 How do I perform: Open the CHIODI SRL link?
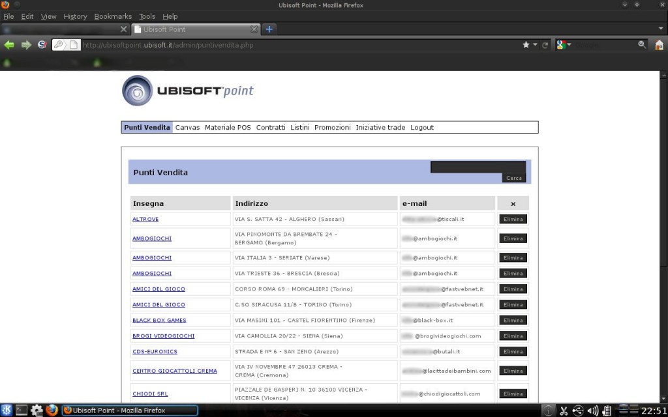pyautogui.click(x=150, y=394)
